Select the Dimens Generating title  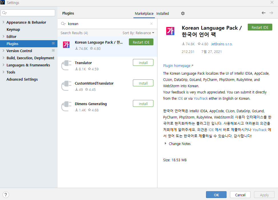click(91, 104)
